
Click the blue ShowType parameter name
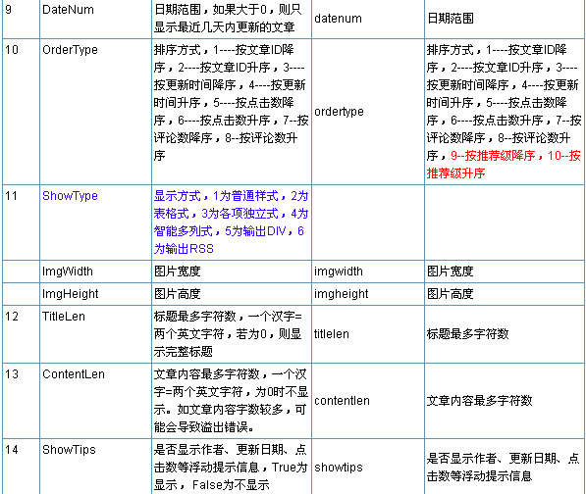point(70,195)
